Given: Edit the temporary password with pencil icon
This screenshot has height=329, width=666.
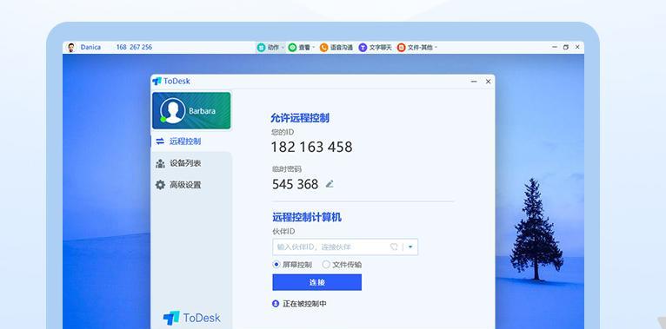Looking at the screenshot, I should tap(330, 184).
